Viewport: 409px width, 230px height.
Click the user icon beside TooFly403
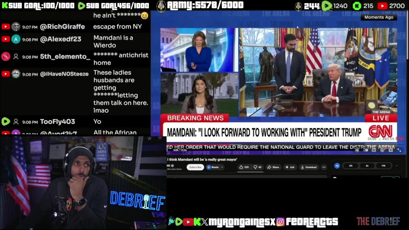(x=16, y=122)
